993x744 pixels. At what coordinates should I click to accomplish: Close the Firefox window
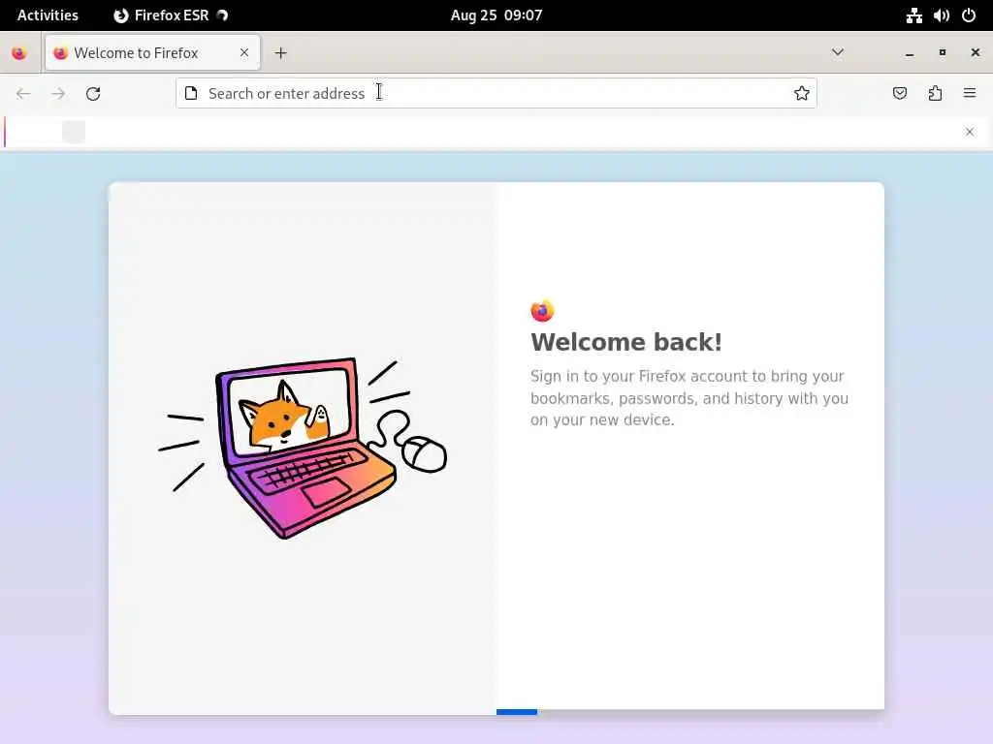point(976,53)
